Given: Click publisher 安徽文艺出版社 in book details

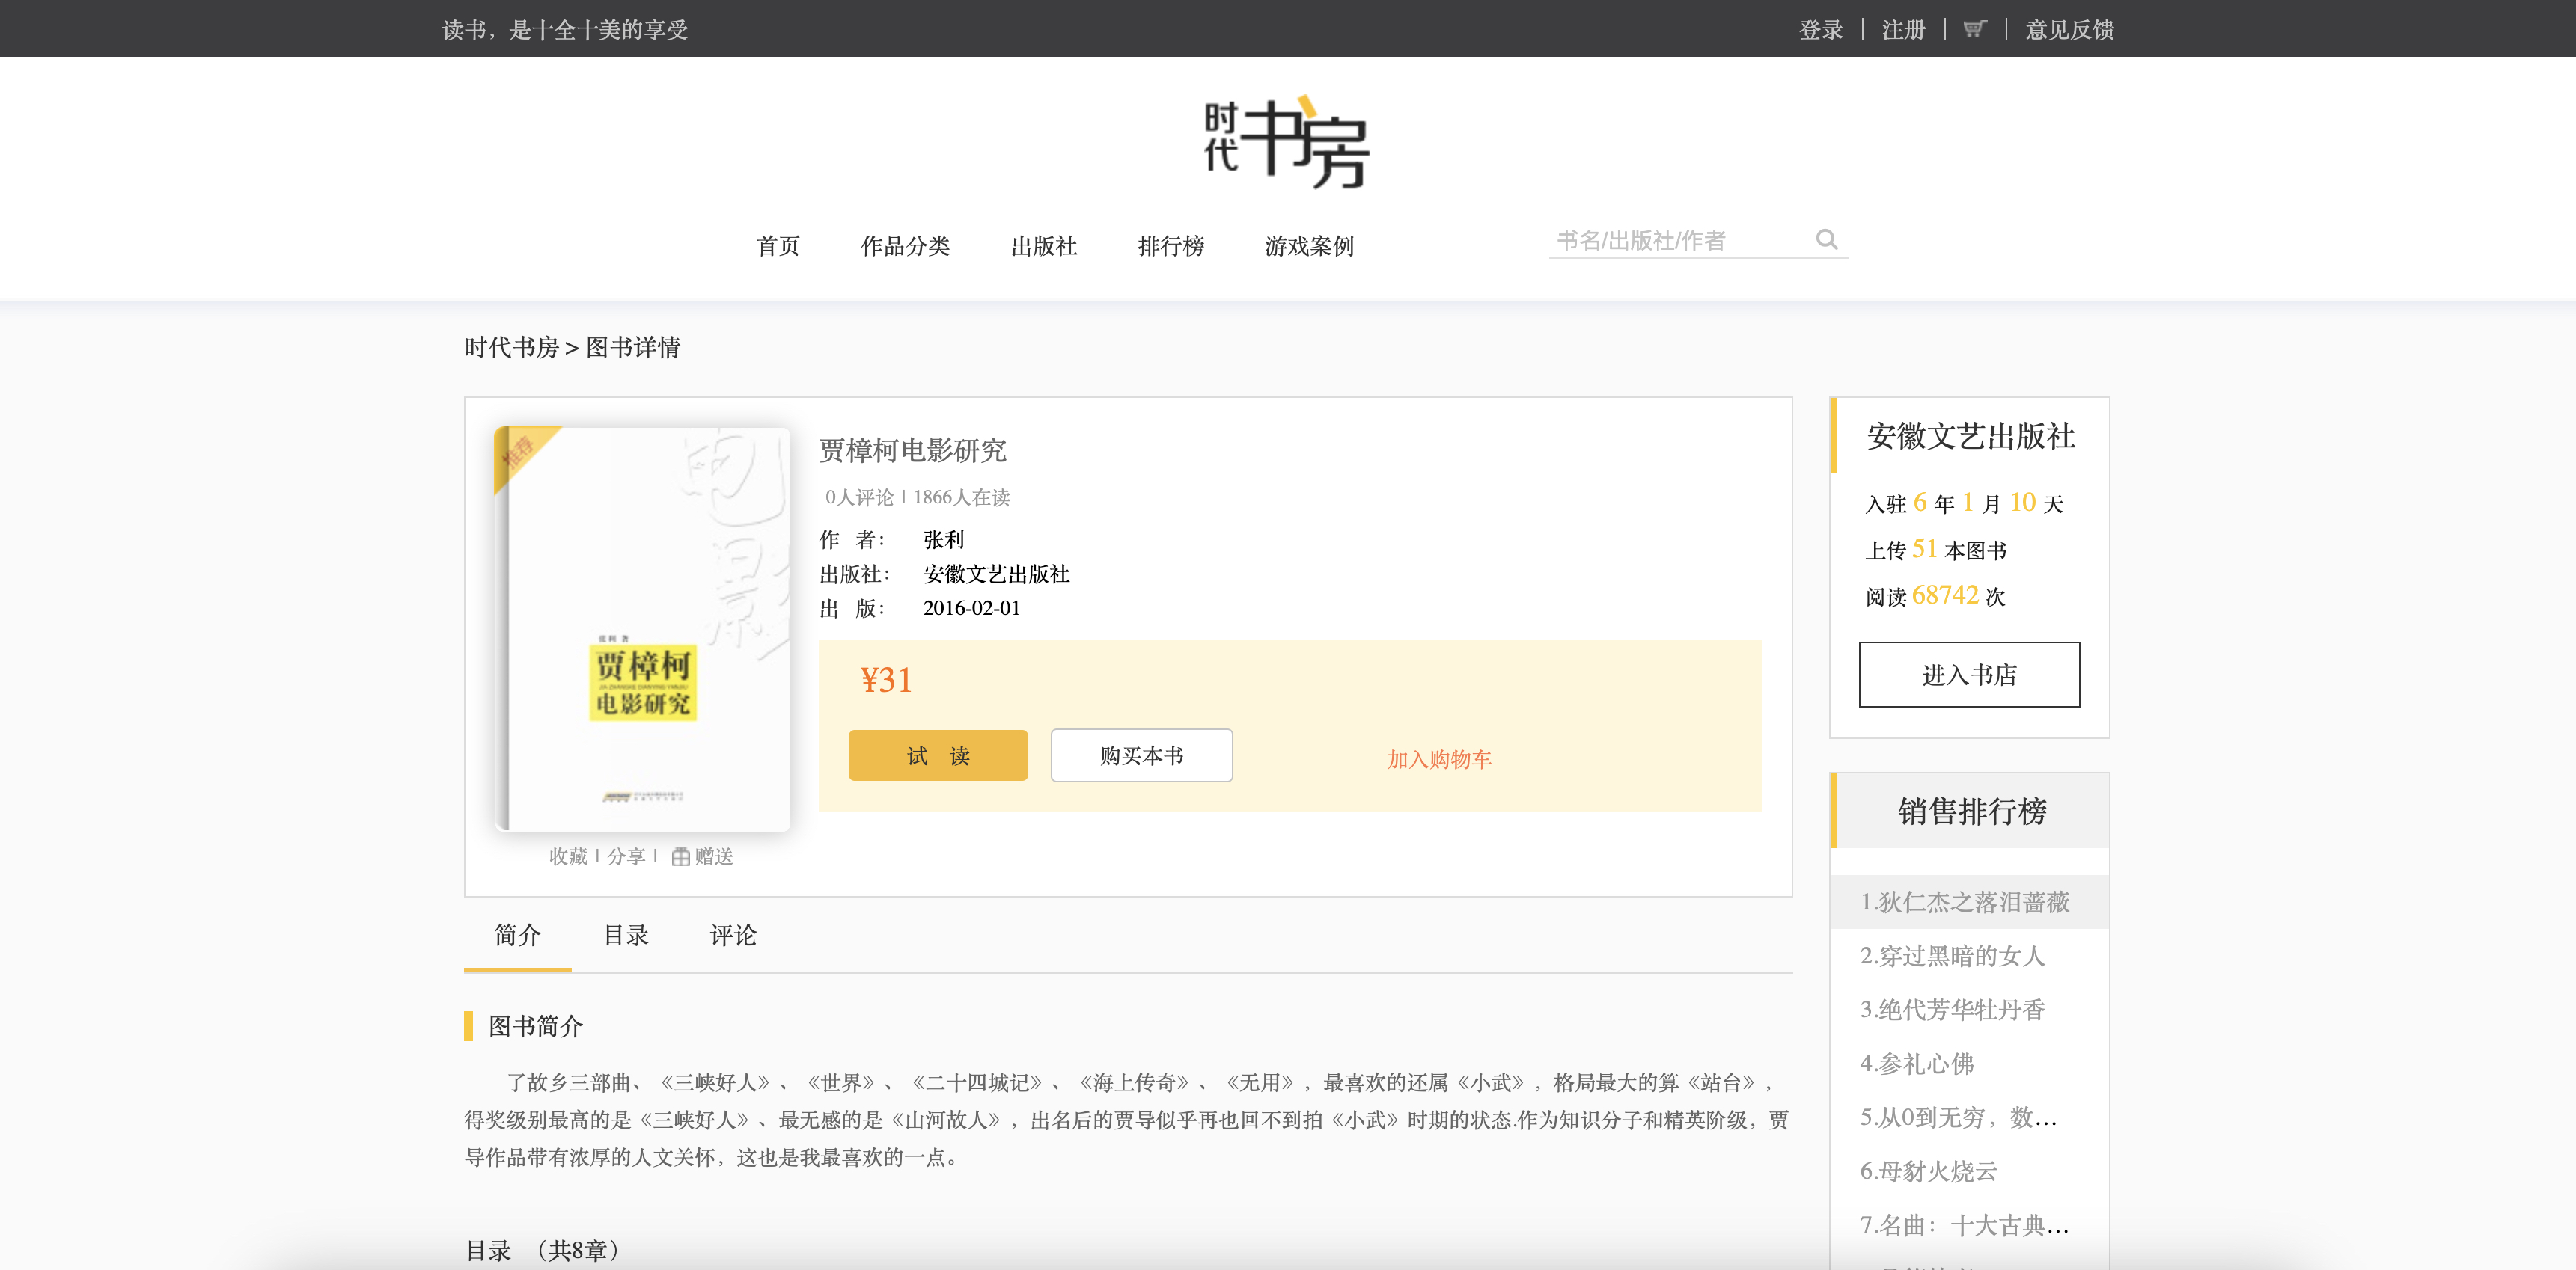Looking at the screenshot, I should click(997, 574).
